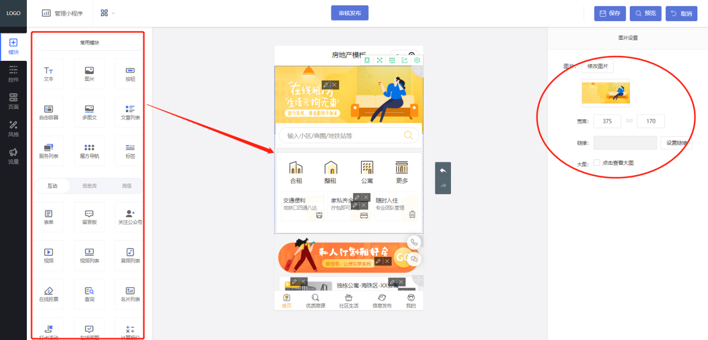Click the 审核发布 publish button
The image size is (708, 340).
point(350,13)
